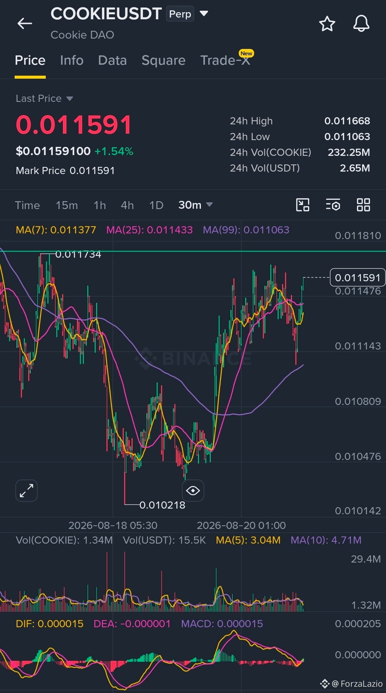Tap the 24h Vol(USDT) value 2.65M

[355, 168]
